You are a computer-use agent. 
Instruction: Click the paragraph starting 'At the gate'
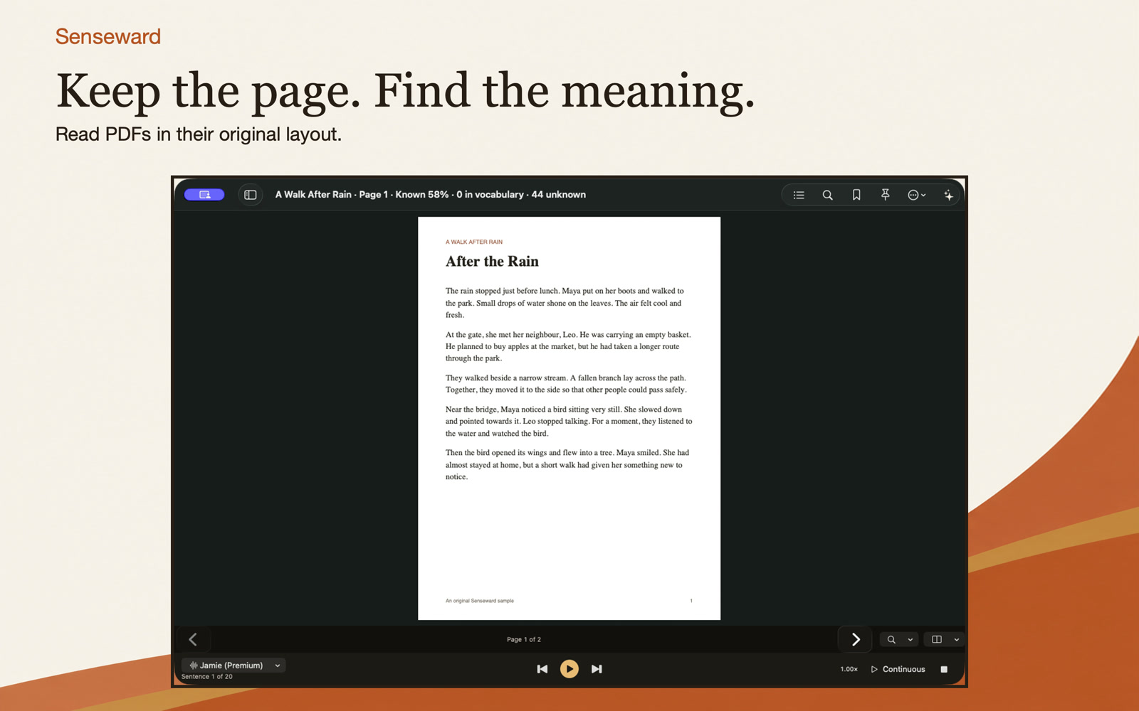568,346
